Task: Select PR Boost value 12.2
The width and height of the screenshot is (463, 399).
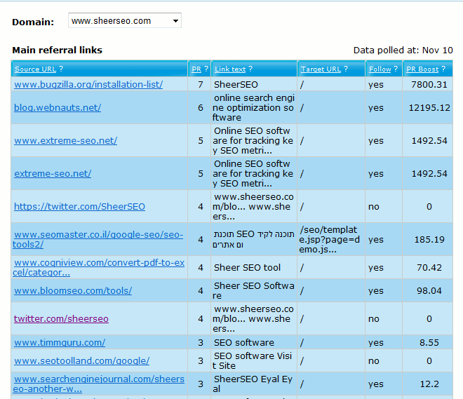Action: pos(429,384)
